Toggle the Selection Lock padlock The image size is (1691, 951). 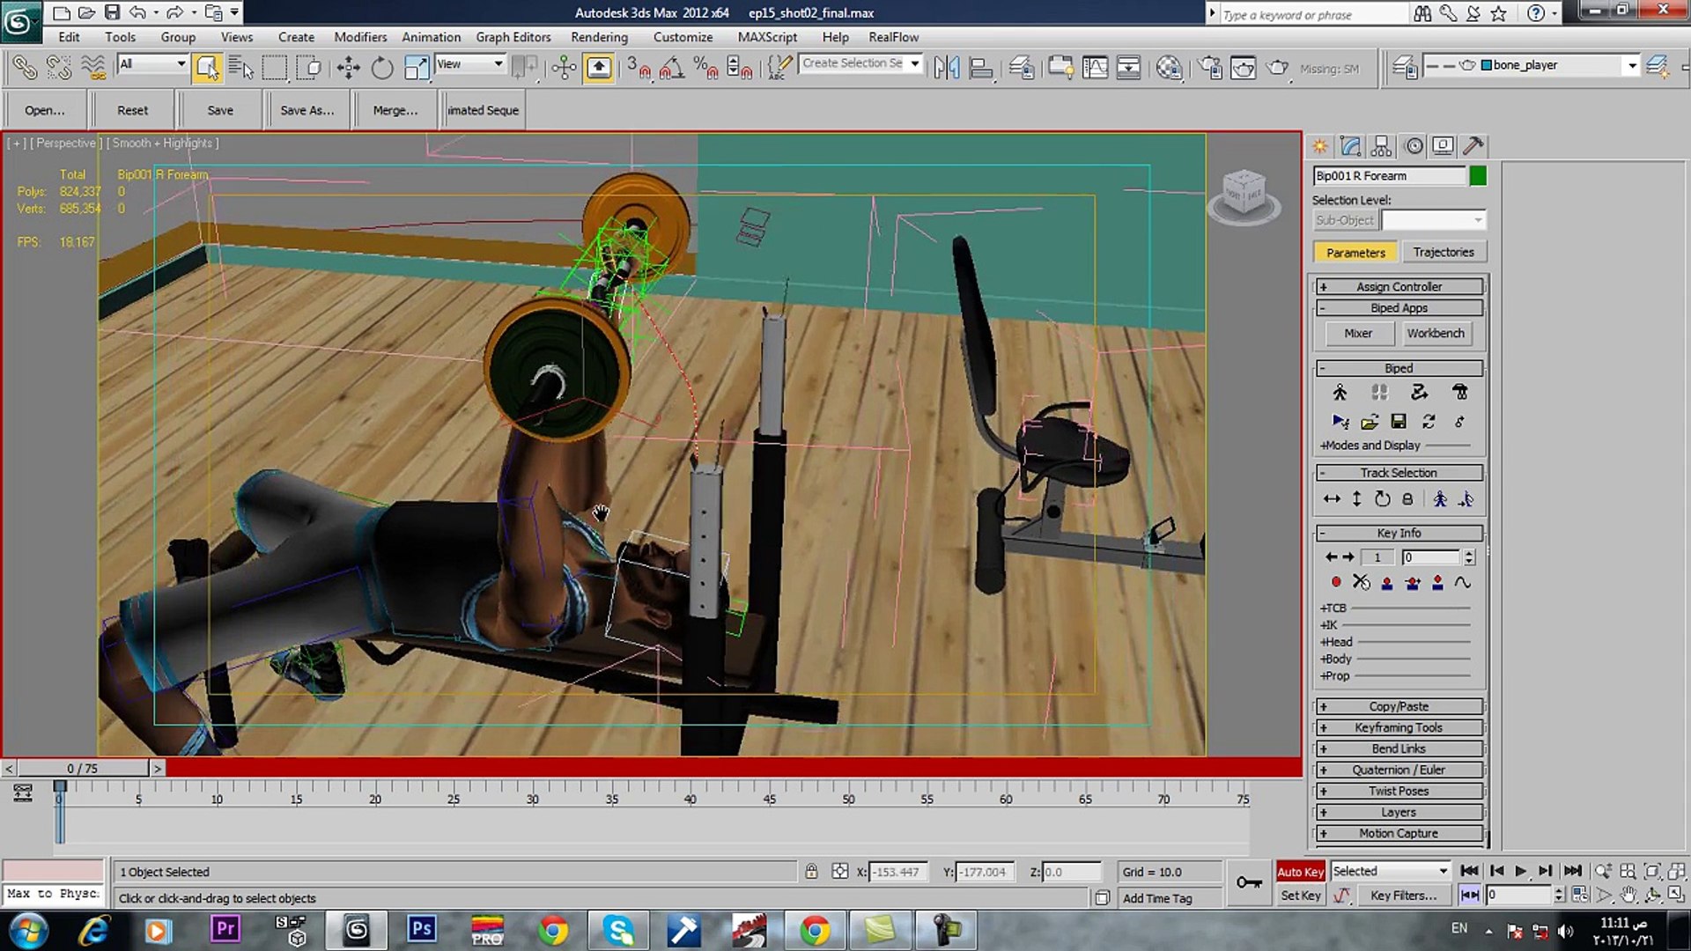(811, 872)
